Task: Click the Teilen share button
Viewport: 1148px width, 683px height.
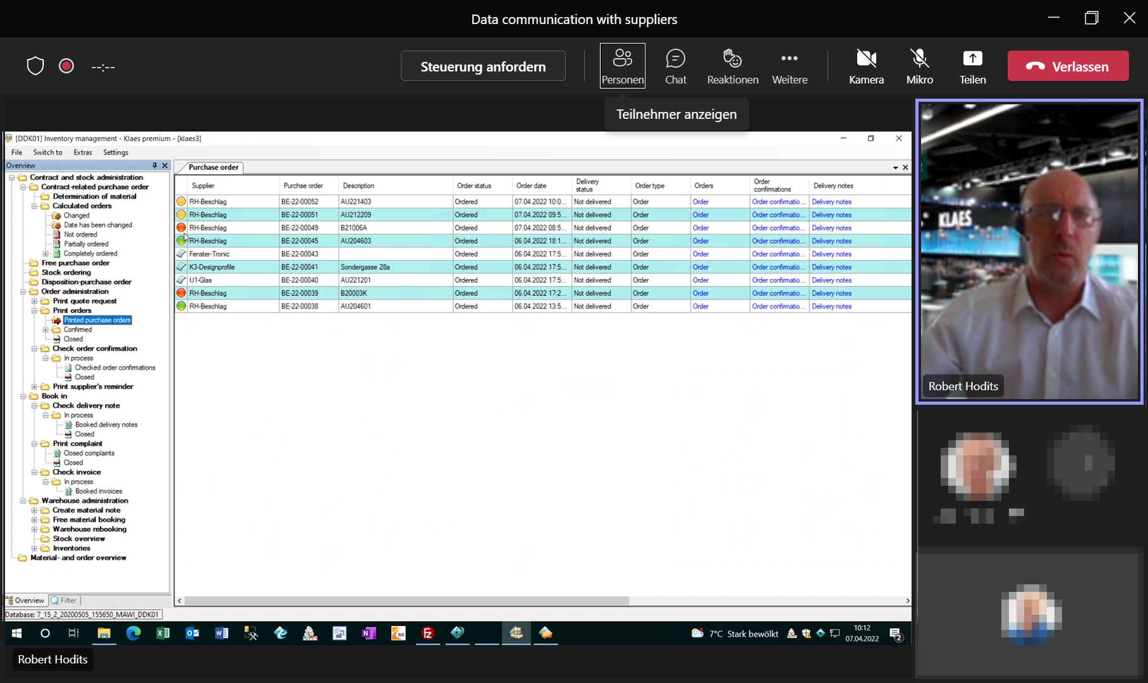Action: (972, 66)
